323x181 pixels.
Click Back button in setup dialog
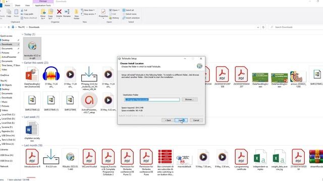point(168,120)
